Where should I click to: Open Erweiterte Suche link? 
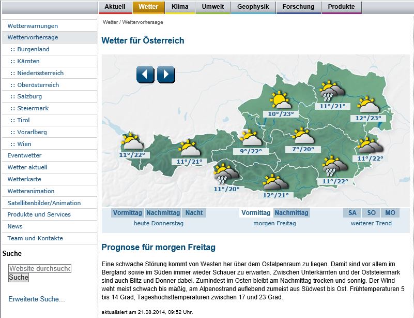coord(37,299)
